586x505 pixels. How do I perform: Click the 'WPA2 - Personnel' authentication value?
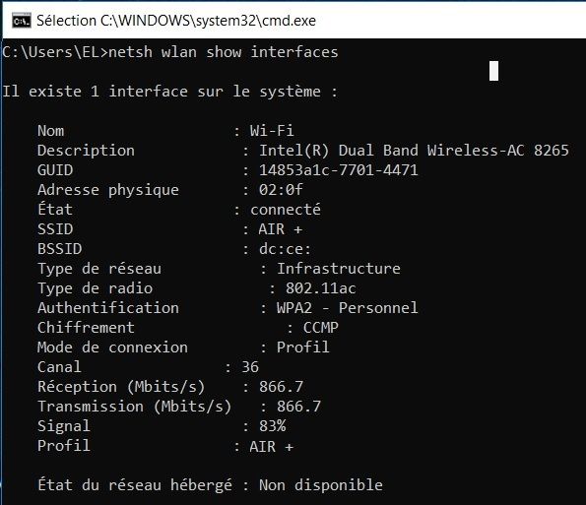click(348, 308)
